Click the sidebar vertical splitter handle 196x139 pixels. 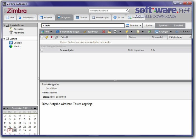tap(39, 79)
